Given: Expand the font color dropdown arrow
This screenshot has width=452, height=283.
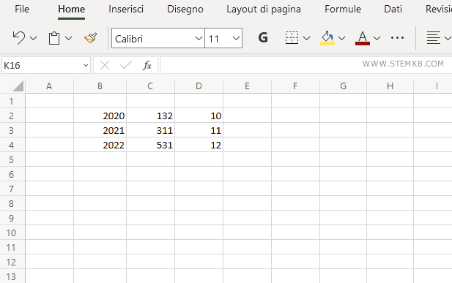Looking at the screenshot, I should pyautogui.click(x=377, y=38).
